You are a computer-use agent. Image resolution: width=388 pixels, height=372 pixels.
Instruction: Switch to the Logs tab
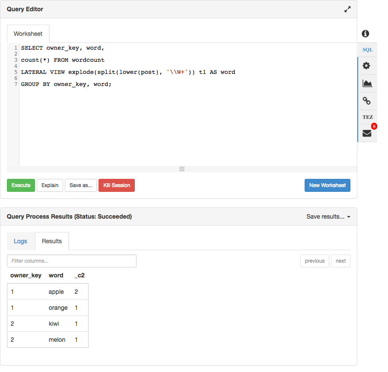coord(20,241)
